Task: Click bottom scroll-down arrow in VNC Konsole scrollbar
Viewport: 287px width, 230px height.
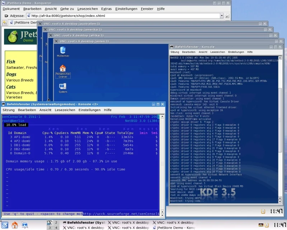Action: (x=280, y=202)
